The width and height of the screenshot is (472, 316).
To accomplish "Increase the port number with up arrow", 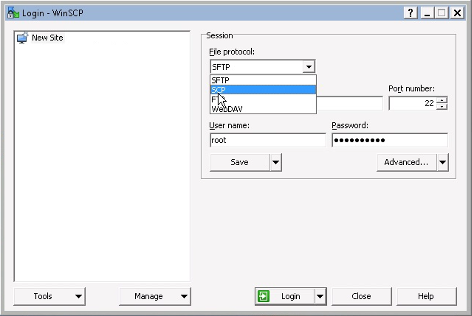I will pos(442,100).
